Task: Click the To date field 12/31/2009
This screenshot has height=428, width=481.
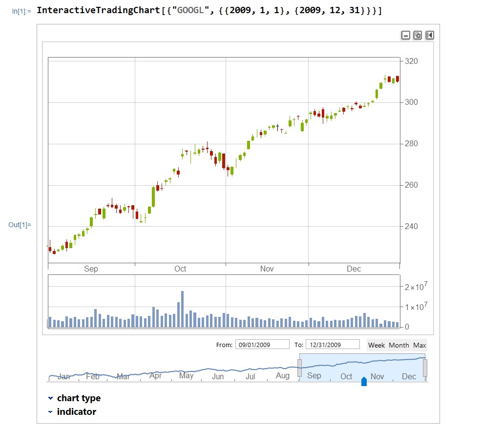Action: tap(333, 345)
